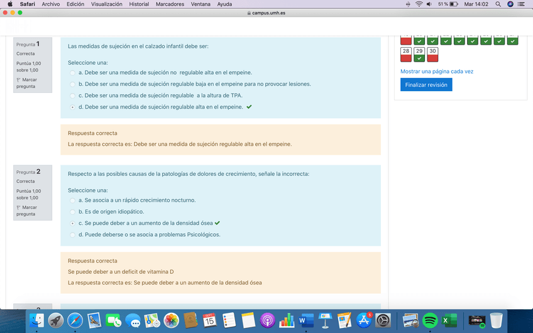
Task: Select option b 'Es de origen idiopático'
Action: click(73, 212)
